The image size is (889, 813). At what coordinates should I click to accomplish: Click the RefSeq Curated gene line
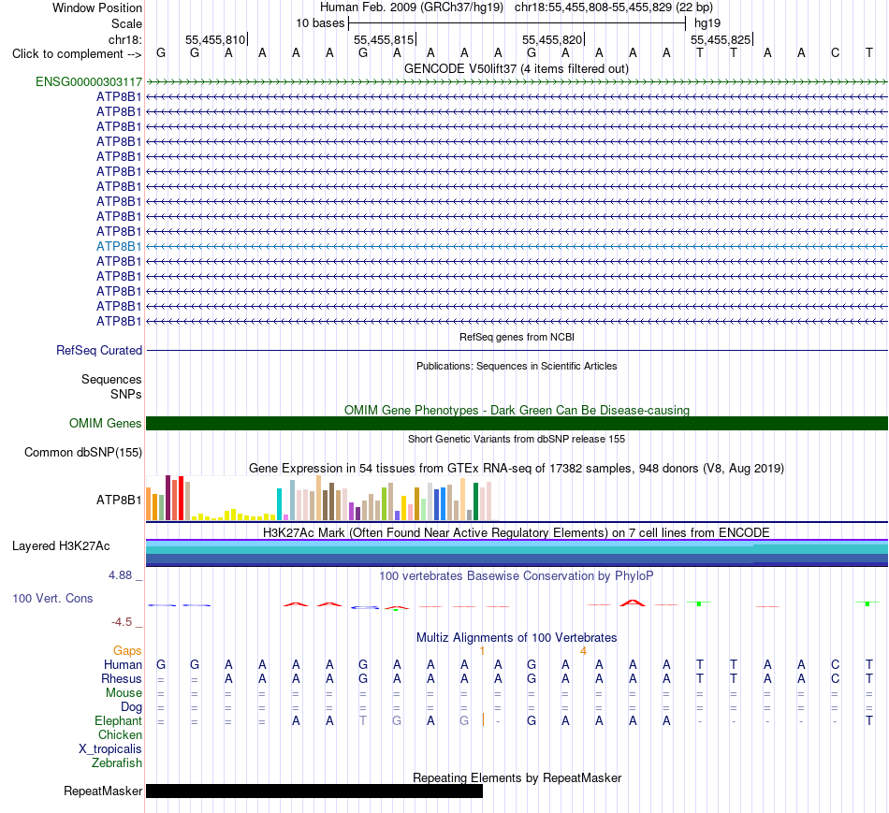coord(517,351)
